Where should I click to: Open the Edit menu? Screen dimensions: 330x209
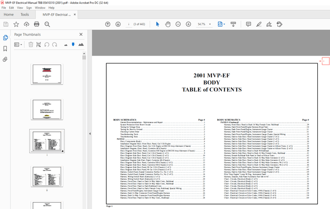[x=11, y=8]
